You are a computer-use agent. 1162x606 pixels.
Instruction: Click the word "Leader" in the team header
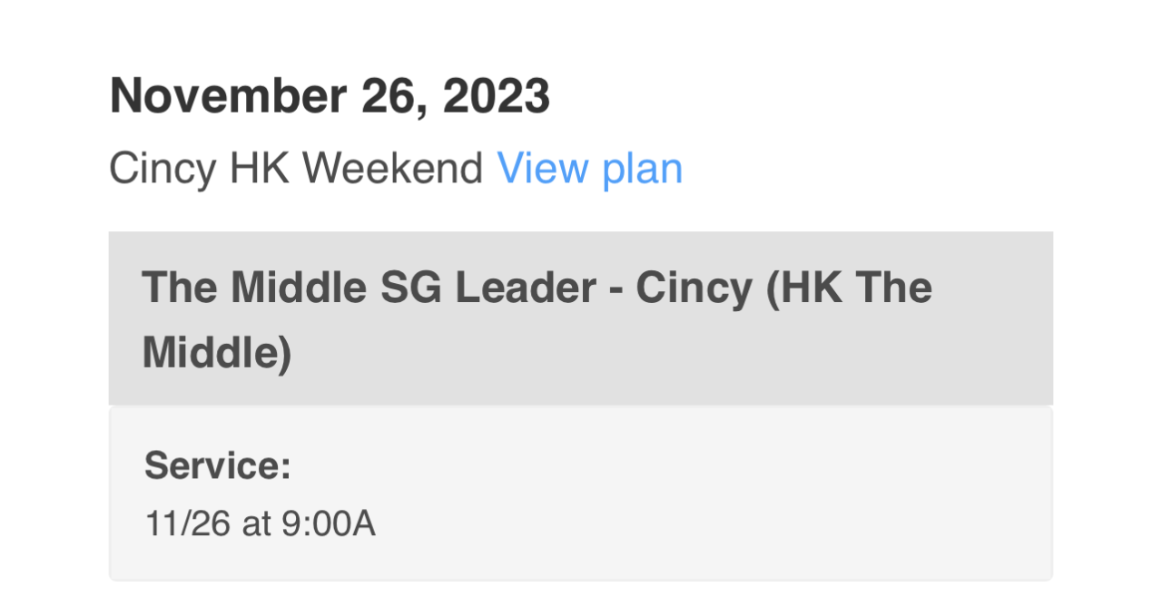pyautogui.click(x=525, y=288)
